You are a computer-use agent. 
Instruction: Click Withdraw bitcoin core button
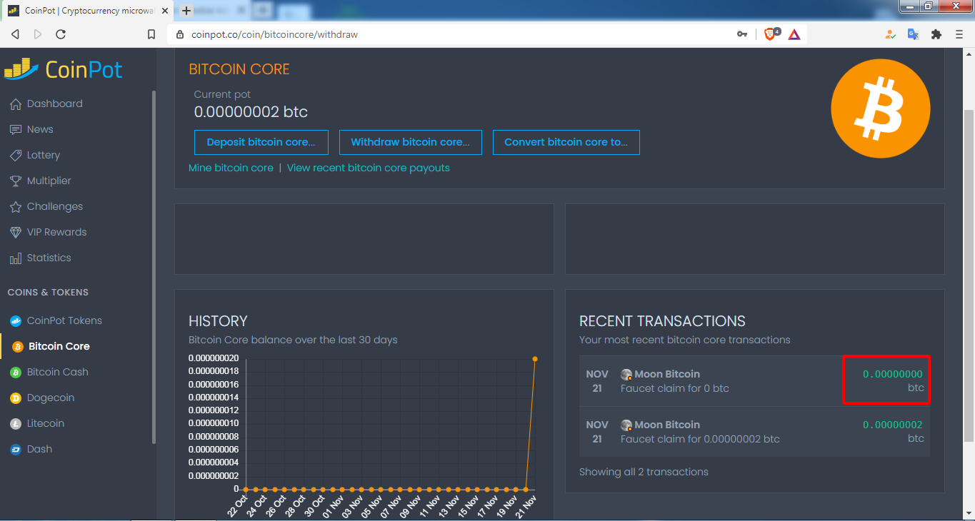pyautogui.click(x=410, y=142)
